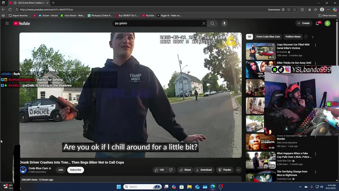Select 'From Code Blue Cam' chip

(268, 37)
